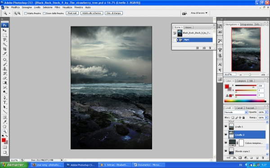Switch to the Canali tab
The width and height of the screenshot is (270, 168).
(239, 108)
